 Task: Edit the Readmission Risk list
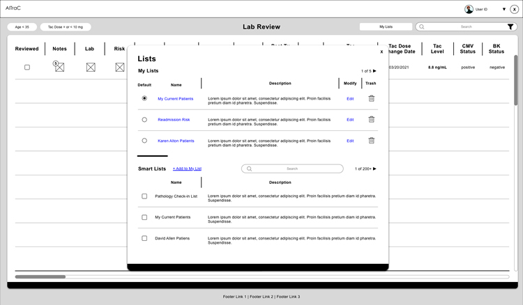tap(350, 120)
